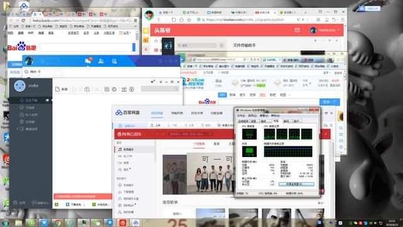Click the NetEase banner image of five people
Viewport: 403px width, 227px height.
(210, 173)
